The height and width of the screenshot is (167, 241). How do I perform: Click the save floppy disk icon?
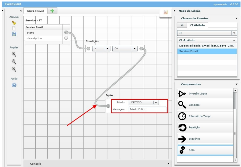(14, 34)
